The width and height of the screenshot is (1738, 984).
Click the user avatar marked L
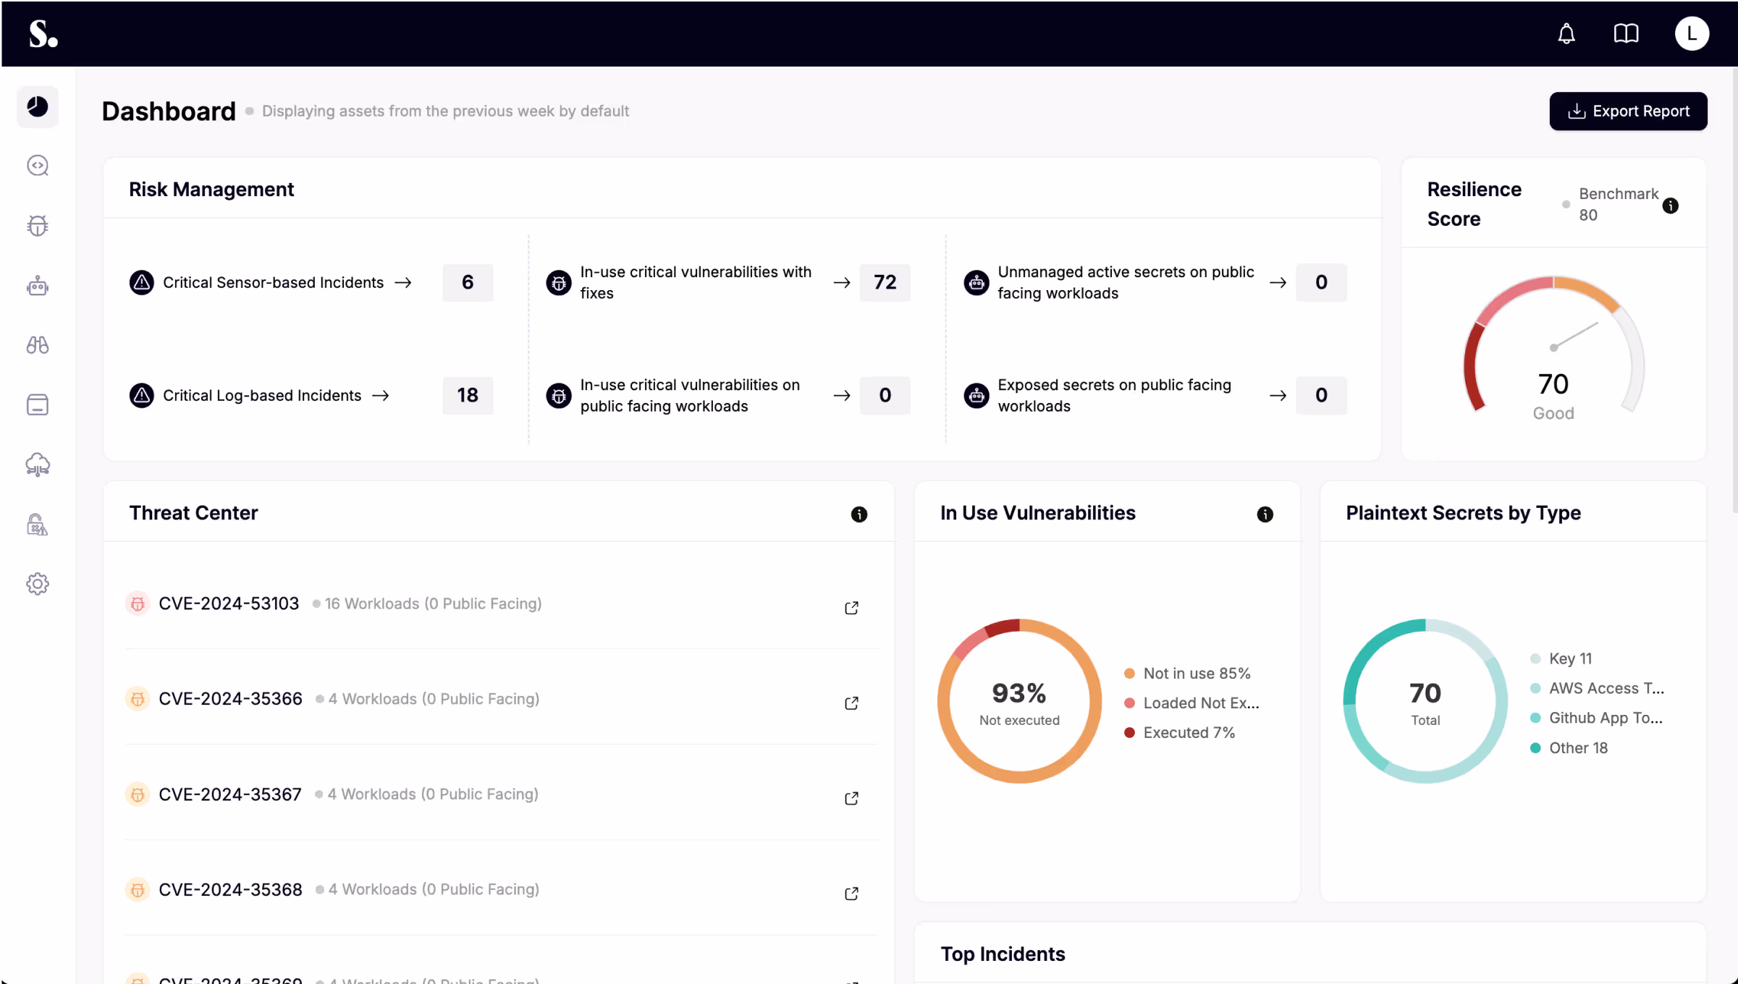point(1692,33)
